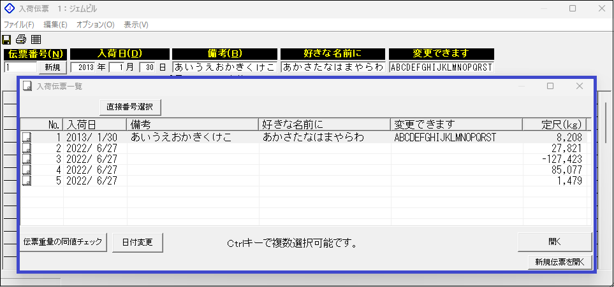
Task: Select the document icon of row 5
Action: tap(27, 181)
